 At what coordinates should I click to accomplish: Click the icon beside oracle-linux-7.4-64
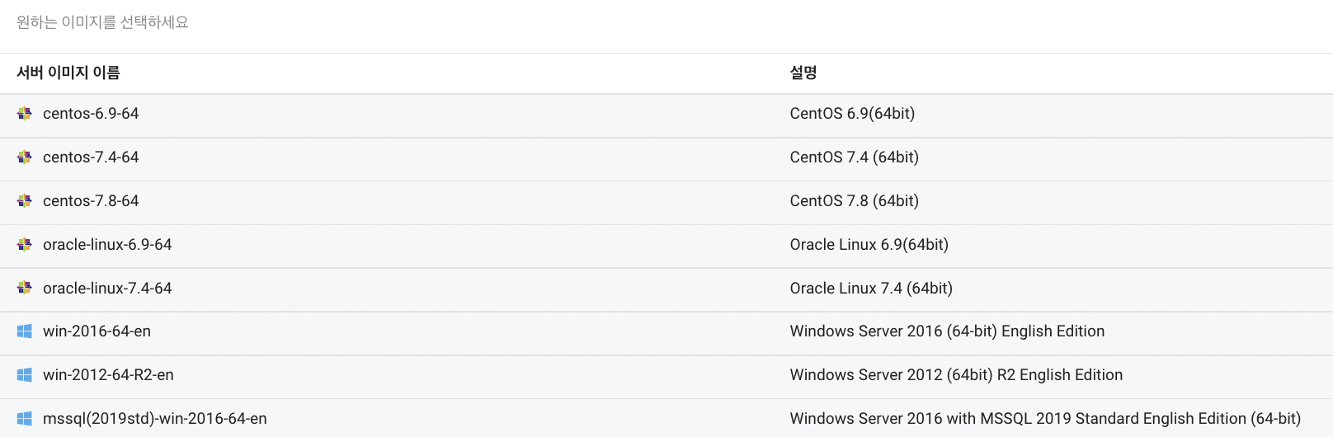click(x=25, y=289)
